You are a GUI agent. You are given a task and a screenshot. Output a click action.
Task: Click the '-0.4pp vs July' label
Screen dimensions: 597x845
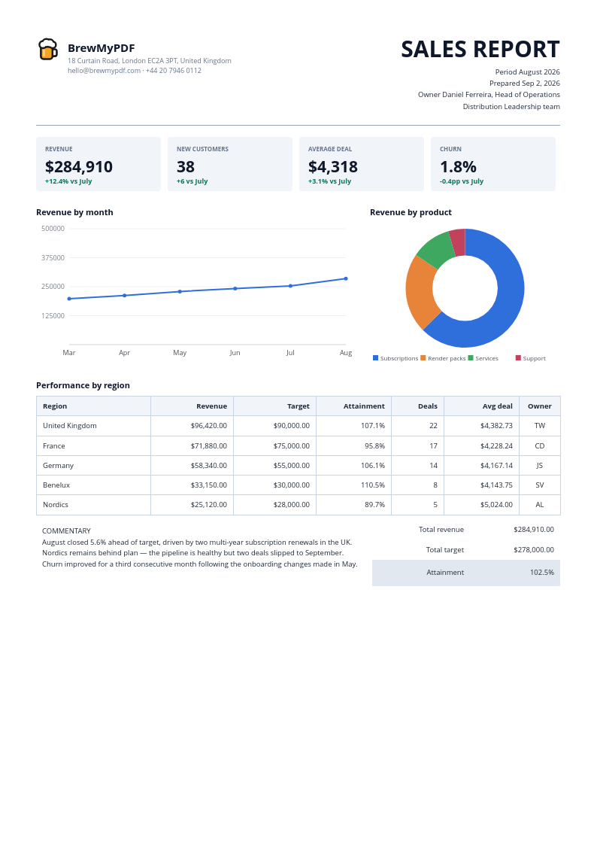click(462, 181)
